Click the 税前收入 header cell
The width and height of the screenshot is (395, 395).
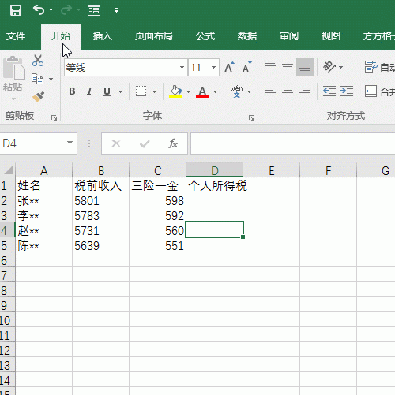pos(101,185)
